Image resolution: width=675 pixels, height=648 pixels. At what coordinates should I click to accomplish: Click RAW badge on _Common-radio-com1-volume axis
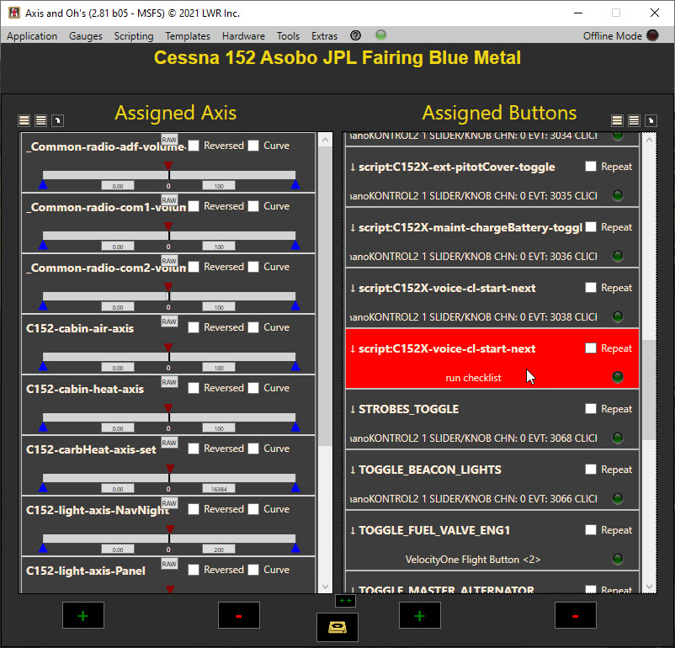[x=169, y=200]
